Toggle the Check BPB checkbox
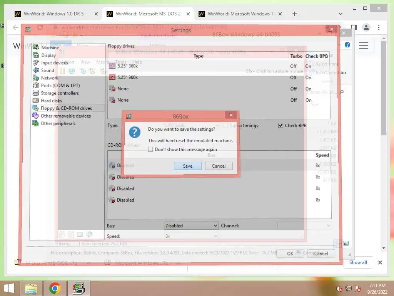This screenshot has width=394, height=296. click(280, 125)
